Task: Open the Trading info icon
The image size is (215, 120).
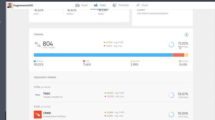Action: coord(186,35)
